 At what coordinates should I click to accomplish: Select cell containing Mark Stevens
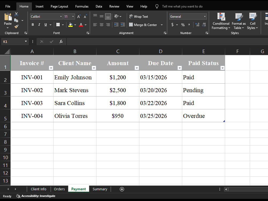pyautogui.click(x=75, y=90)
